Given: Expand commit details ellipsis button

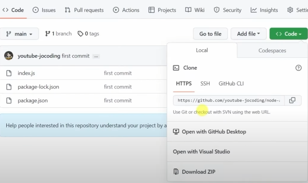Looking at the screenshot, I should [96, 57].
